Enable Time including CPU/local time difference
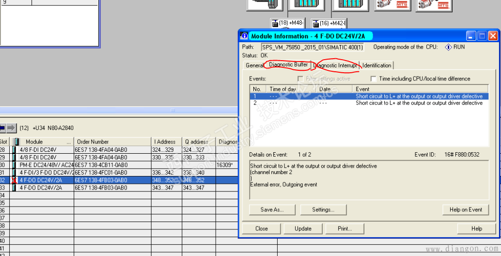Viewport: 501px width, 256px height. [374, 79]
